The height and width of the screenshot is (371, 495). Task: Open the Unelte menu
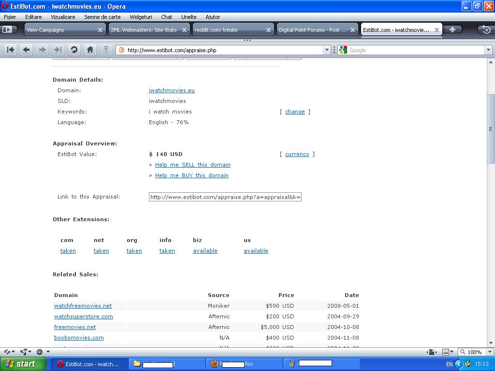point(189,17)
